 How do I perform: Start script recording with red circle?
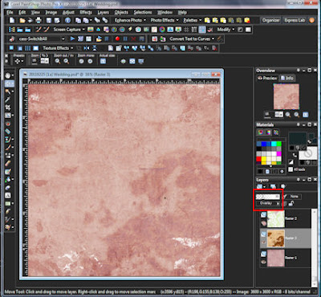coord(117,39)
